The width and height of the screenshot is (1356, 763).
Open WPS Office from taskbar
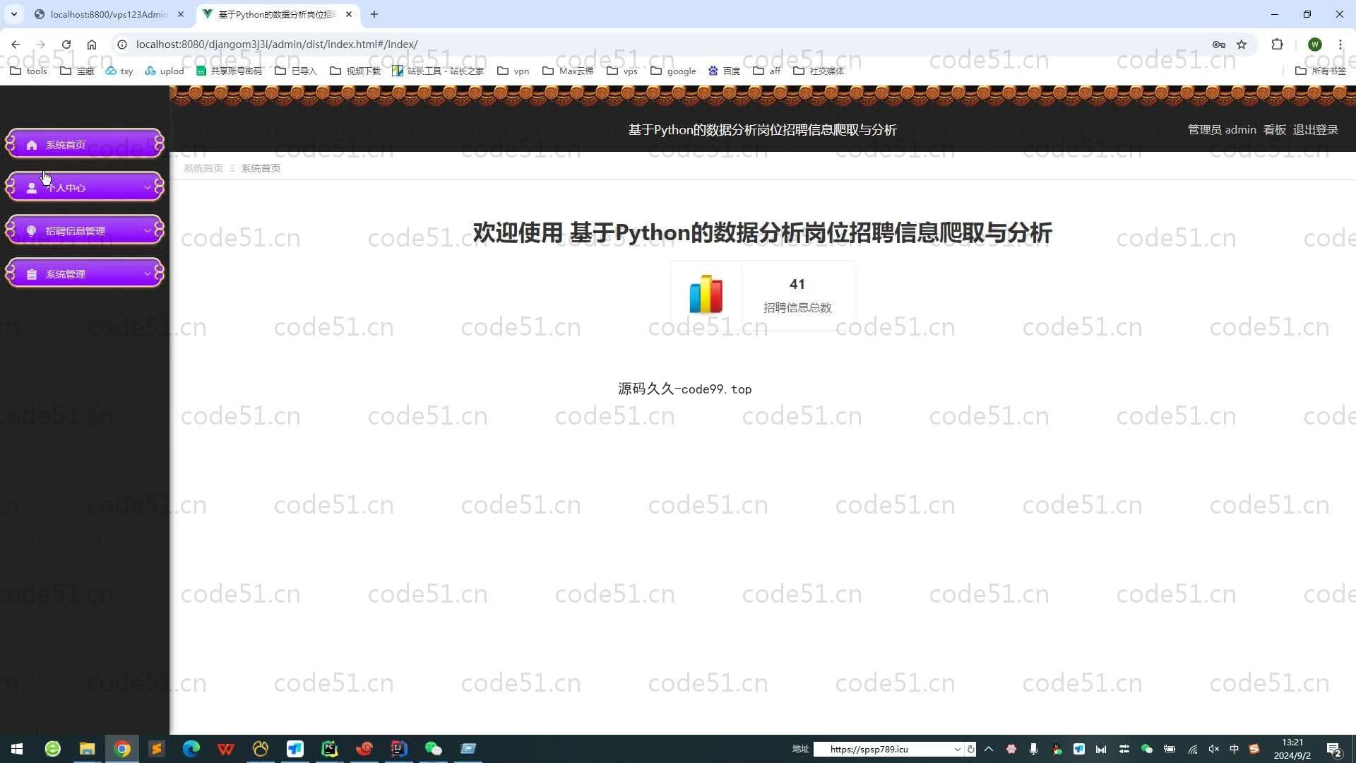[226, 749]
